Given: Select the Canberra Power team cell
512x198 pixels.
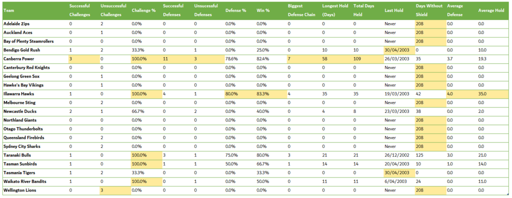Looking at the screenshot, I should [x=35, y=59].
